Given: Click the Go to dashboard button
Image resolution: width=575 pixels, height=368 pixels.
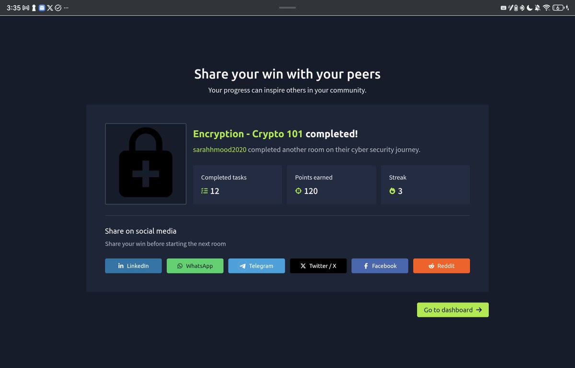Looking at the screenshot, I should coord(453,310).
